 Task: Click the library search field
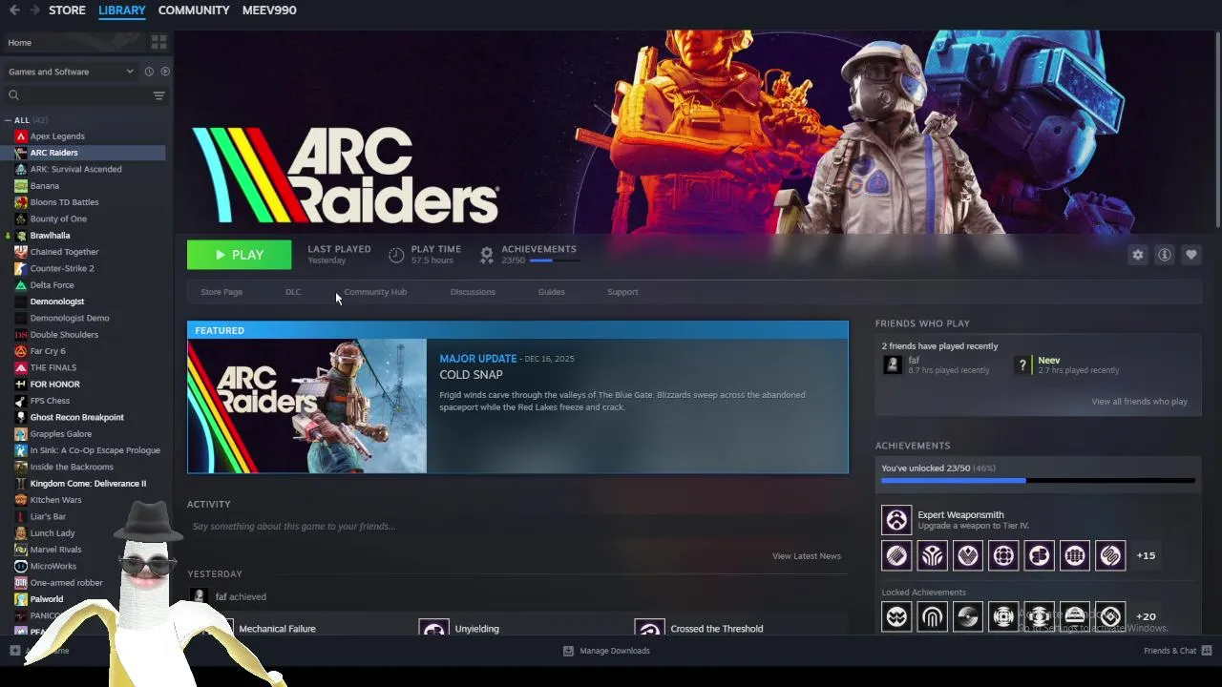click(x=78, y=95)
